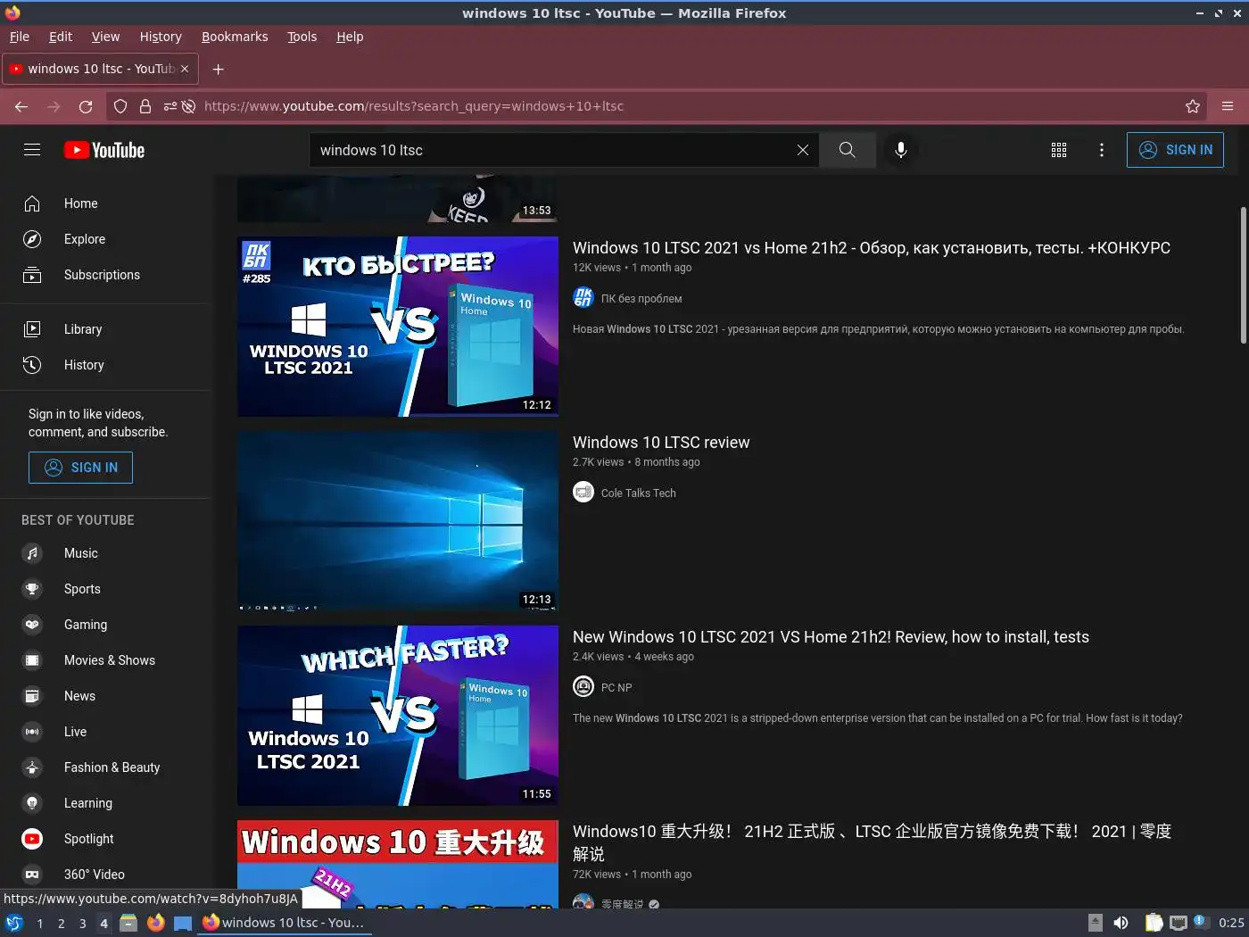Reload the page in Firefox
1249x937 pixels.
tap(86, 106)
